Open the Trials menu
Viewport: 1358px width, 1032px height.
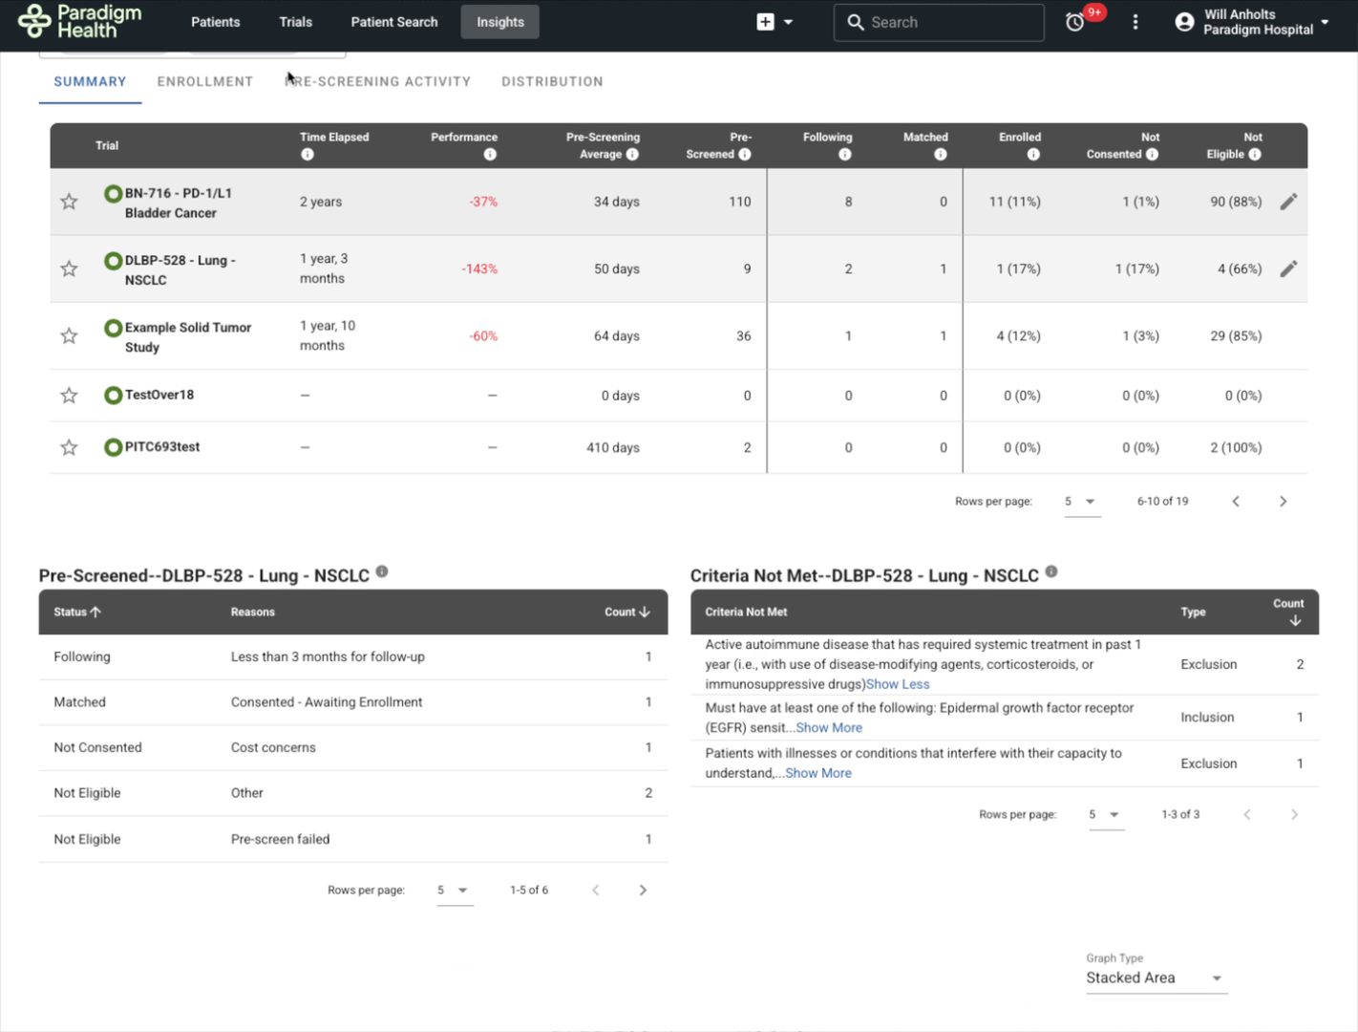(x=296, y=22)
